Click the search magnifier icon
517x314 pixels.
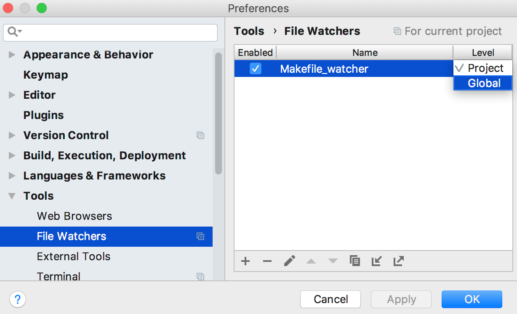point(13,32)
